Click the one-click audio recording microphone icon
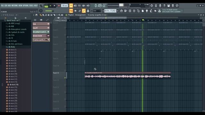 pos(160,6)
